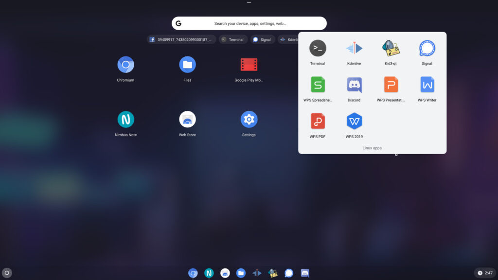Open the Kdenlive suggestion chip
Viewport: 498px width, 280px height.
click(288, 40)
